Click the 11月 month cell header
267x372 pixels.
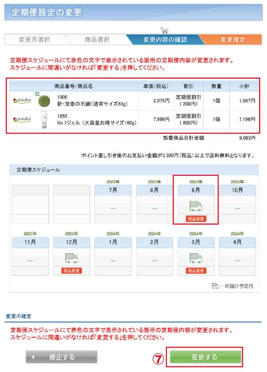point(30,242)
